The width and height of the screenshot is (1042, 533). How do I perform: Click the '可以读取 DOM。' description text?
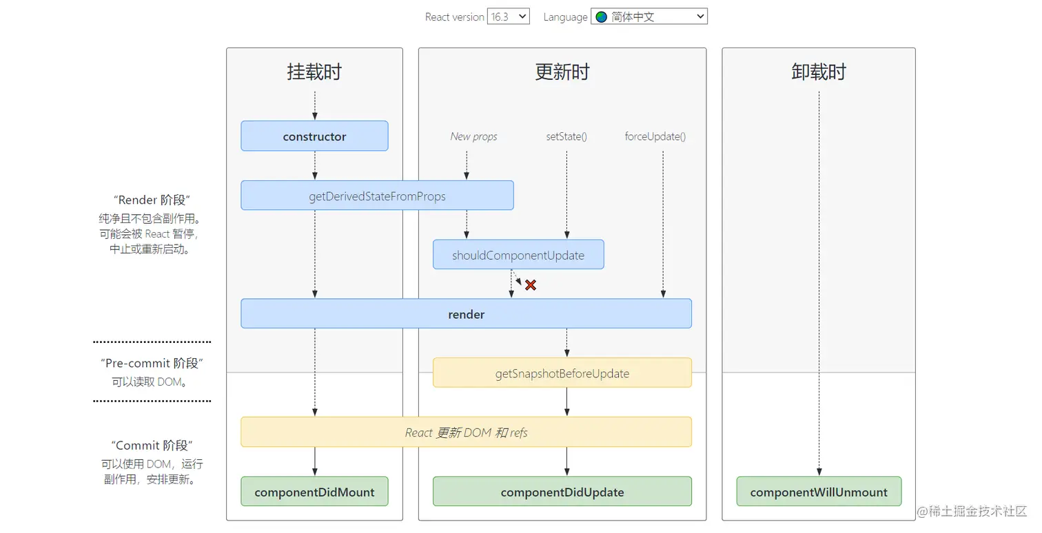click(x=152, y=382)
